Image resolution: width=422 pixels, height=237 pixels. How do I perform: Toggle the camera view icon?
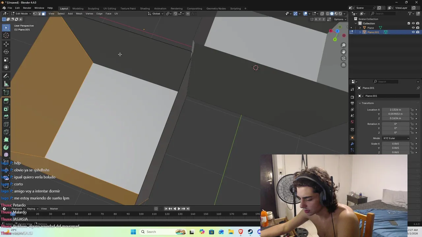(x=344, y=58)
